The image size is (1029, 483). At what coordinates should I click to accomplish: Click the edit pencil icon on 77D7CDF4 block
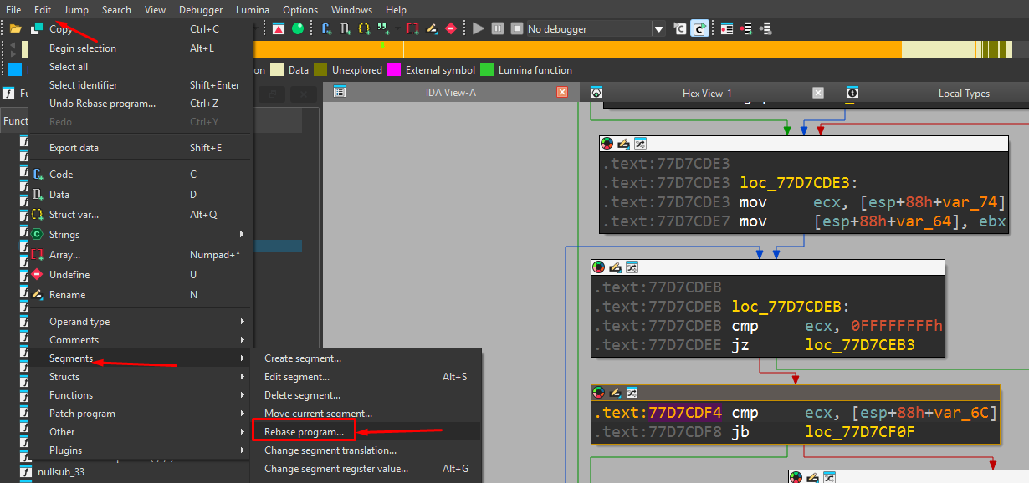[615, 392]
